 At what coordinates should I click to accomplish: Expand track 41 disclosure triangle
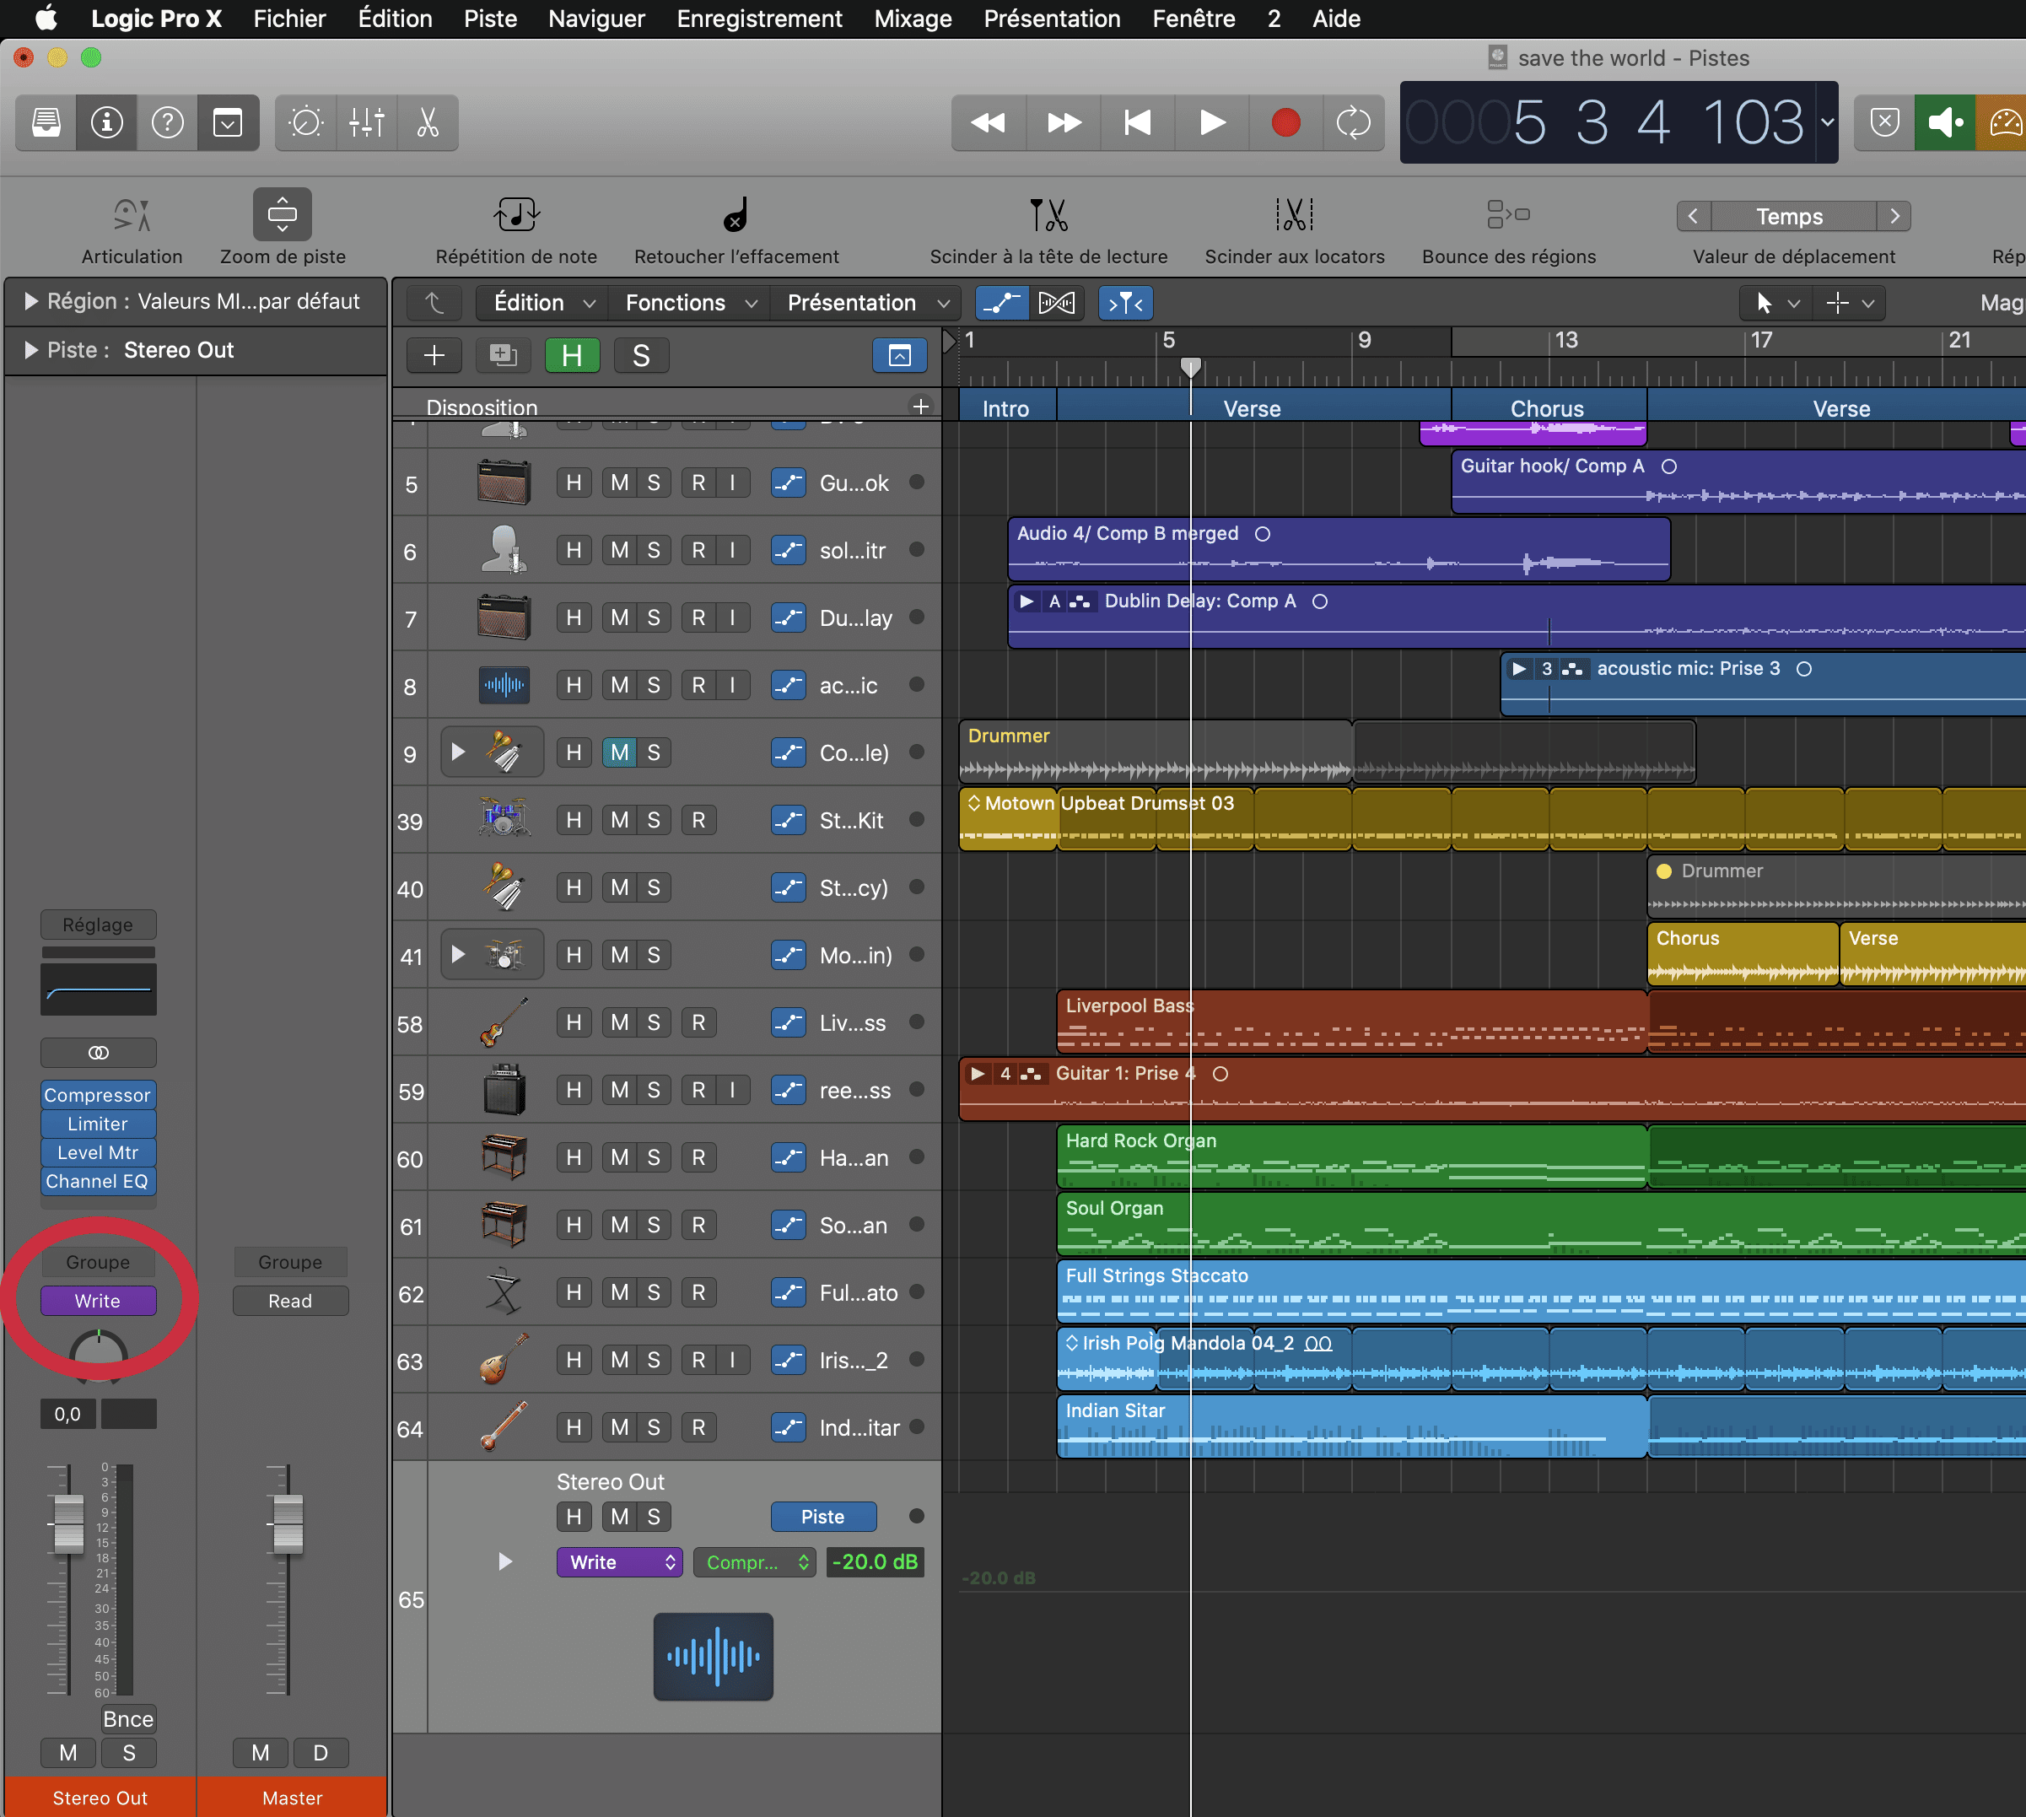coord(458,954)
